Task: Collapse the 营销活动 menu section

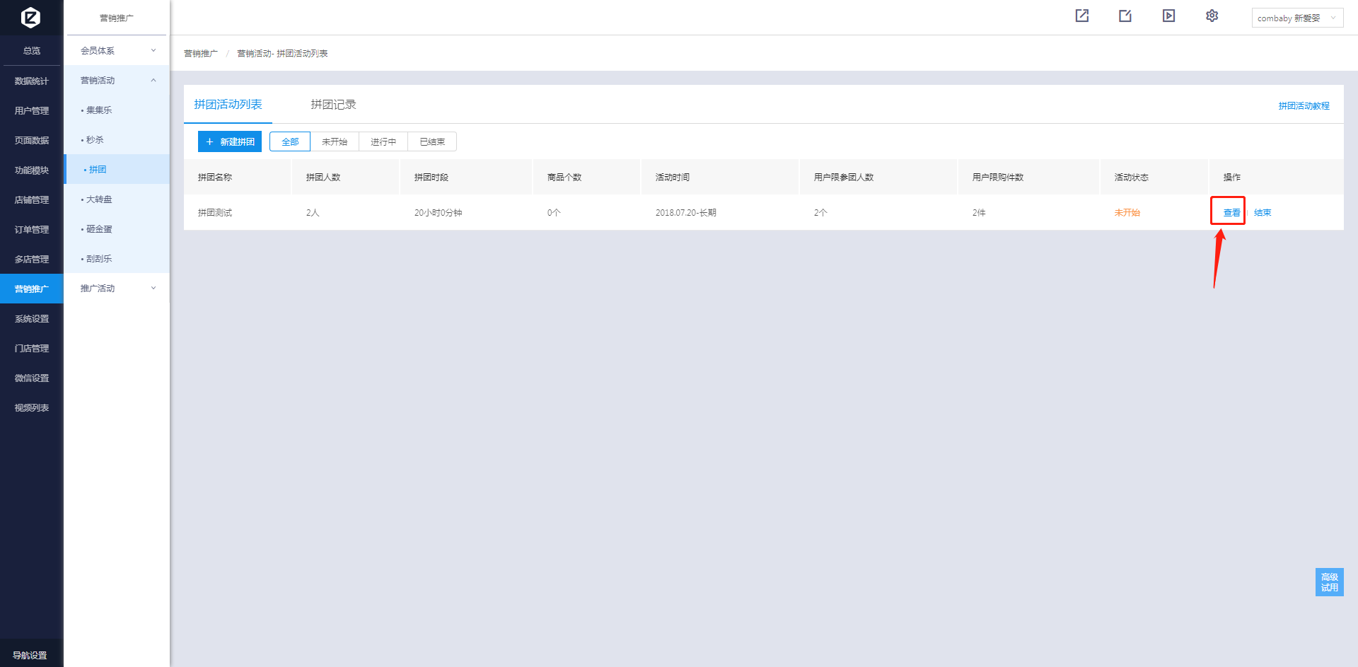Action: [x=117, y=81]
